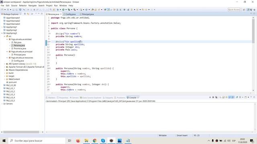Maximize the Package Explorer panel
This screenshot has height=144, width=257.
click(x=42, y=14)
